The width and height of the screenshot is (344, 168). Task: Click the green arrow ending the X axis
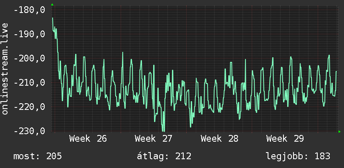pos(339,132)
